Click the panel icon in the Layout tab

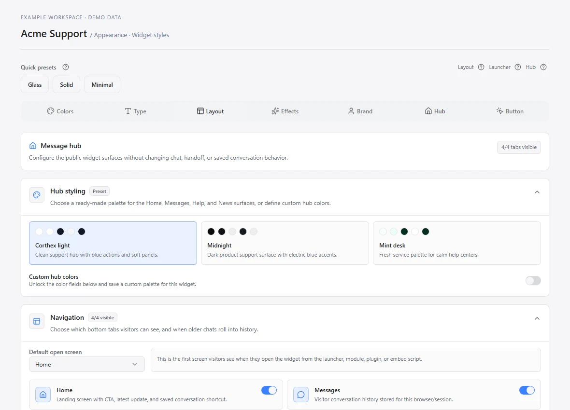(200, 111)
